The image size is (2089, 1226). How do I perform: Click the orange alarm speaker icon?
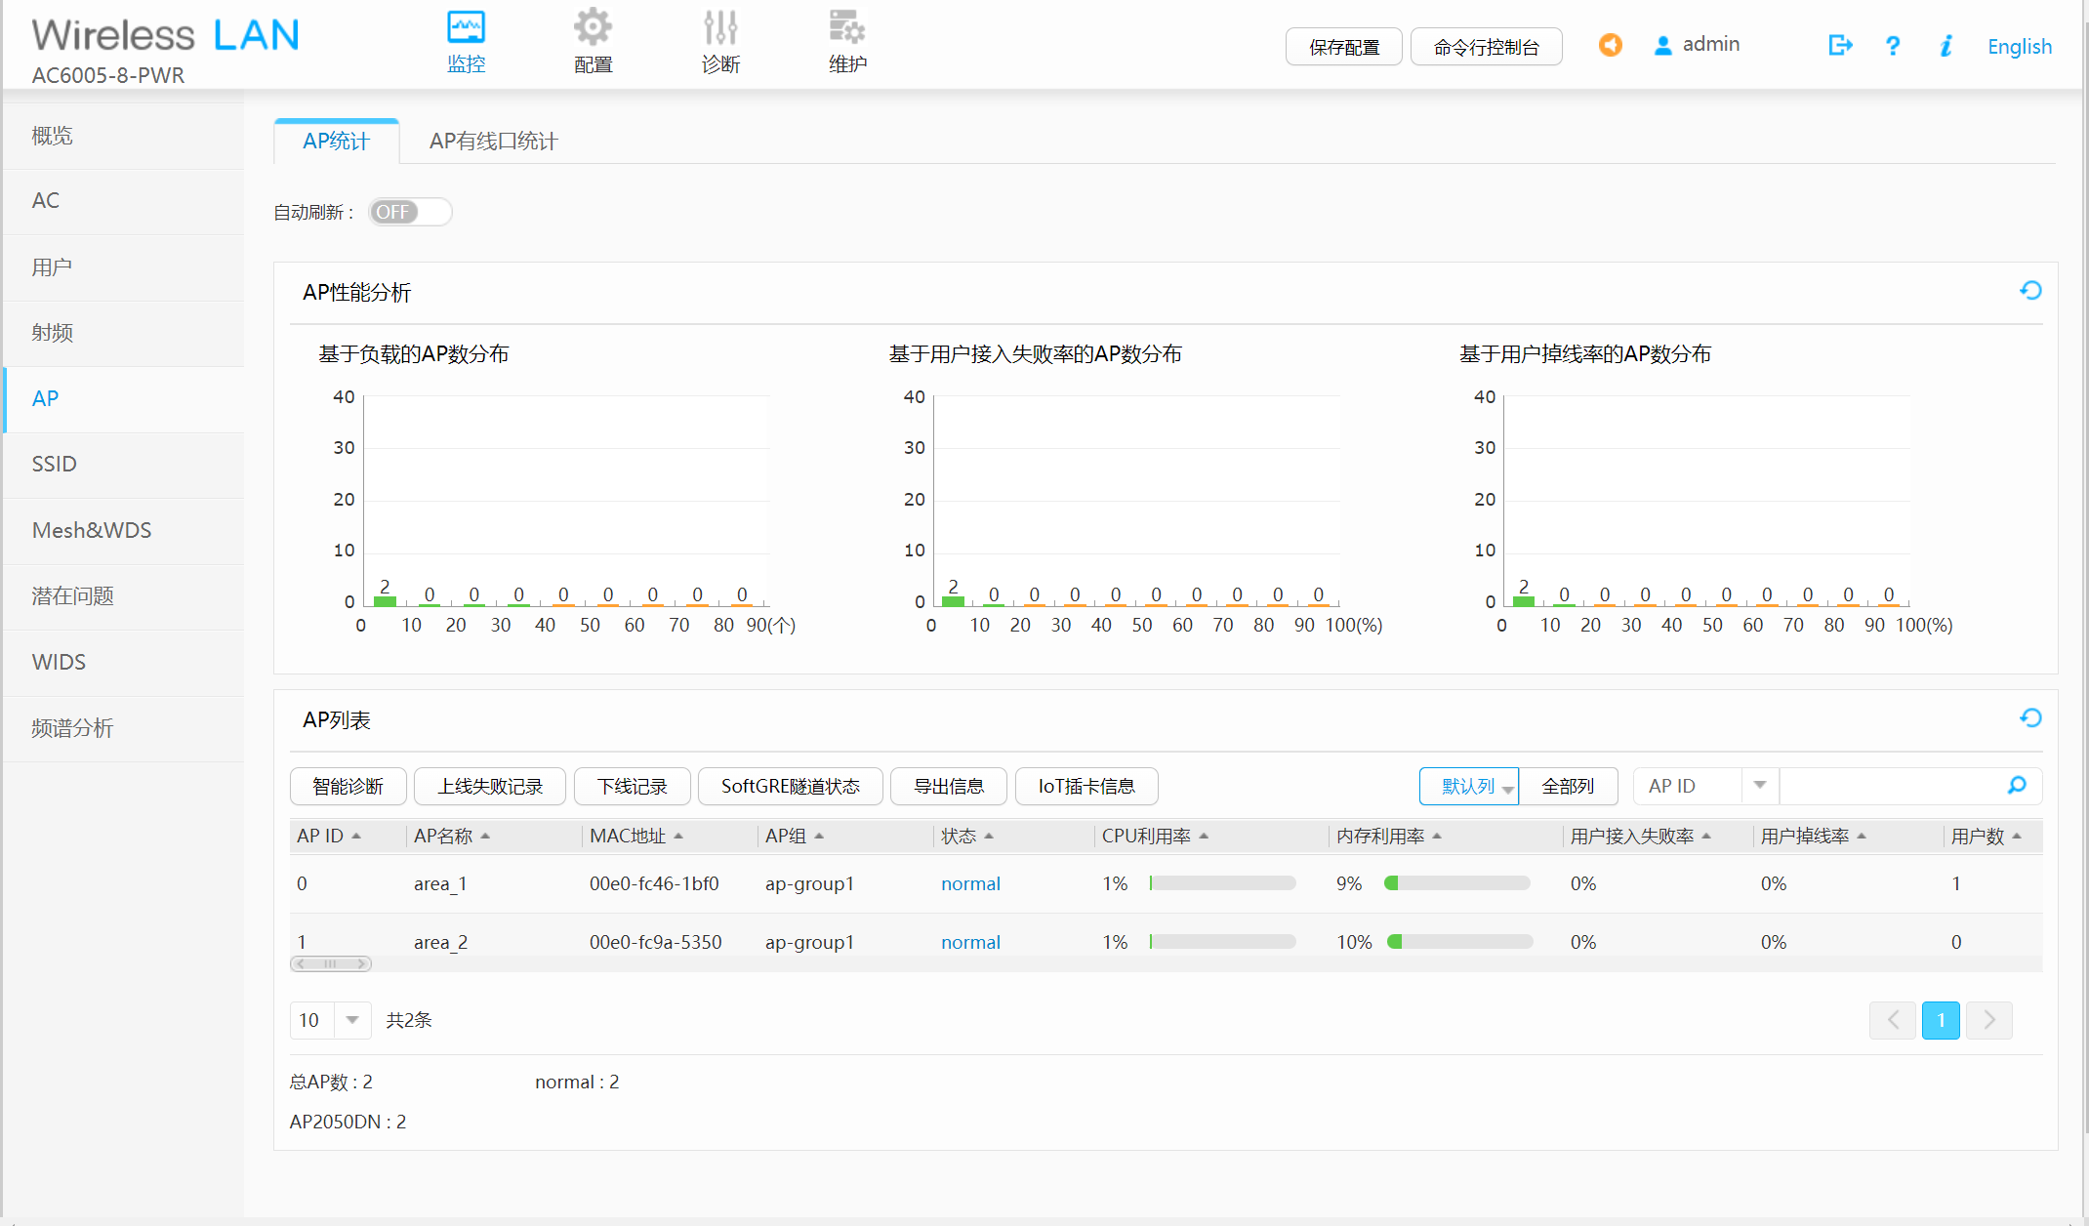point(1610,45)
